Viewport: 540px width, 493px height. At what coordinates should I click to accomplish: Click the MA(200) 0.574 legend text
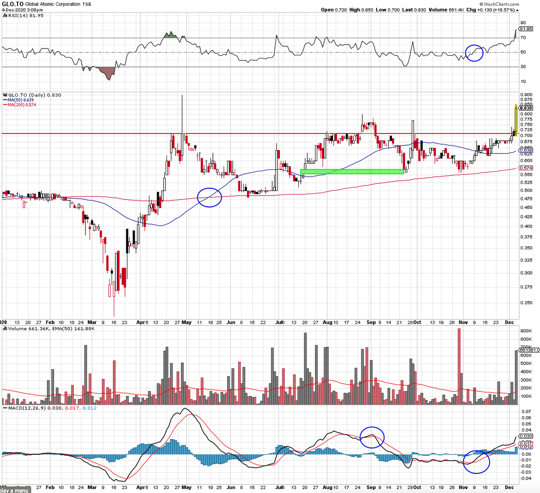[22, 105]
